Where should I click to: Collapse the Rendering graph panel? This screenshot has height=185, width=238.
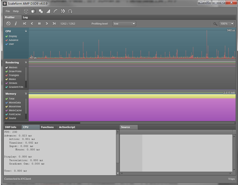26,62
